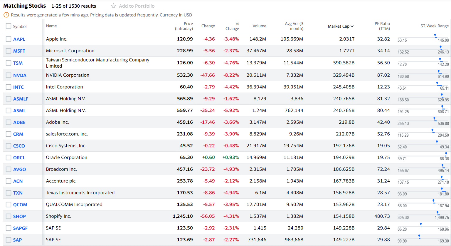This screenshot has height=246, width=451.
Task: Click the Add to Portfolio star icon
Action: click(x=113, y=6)
